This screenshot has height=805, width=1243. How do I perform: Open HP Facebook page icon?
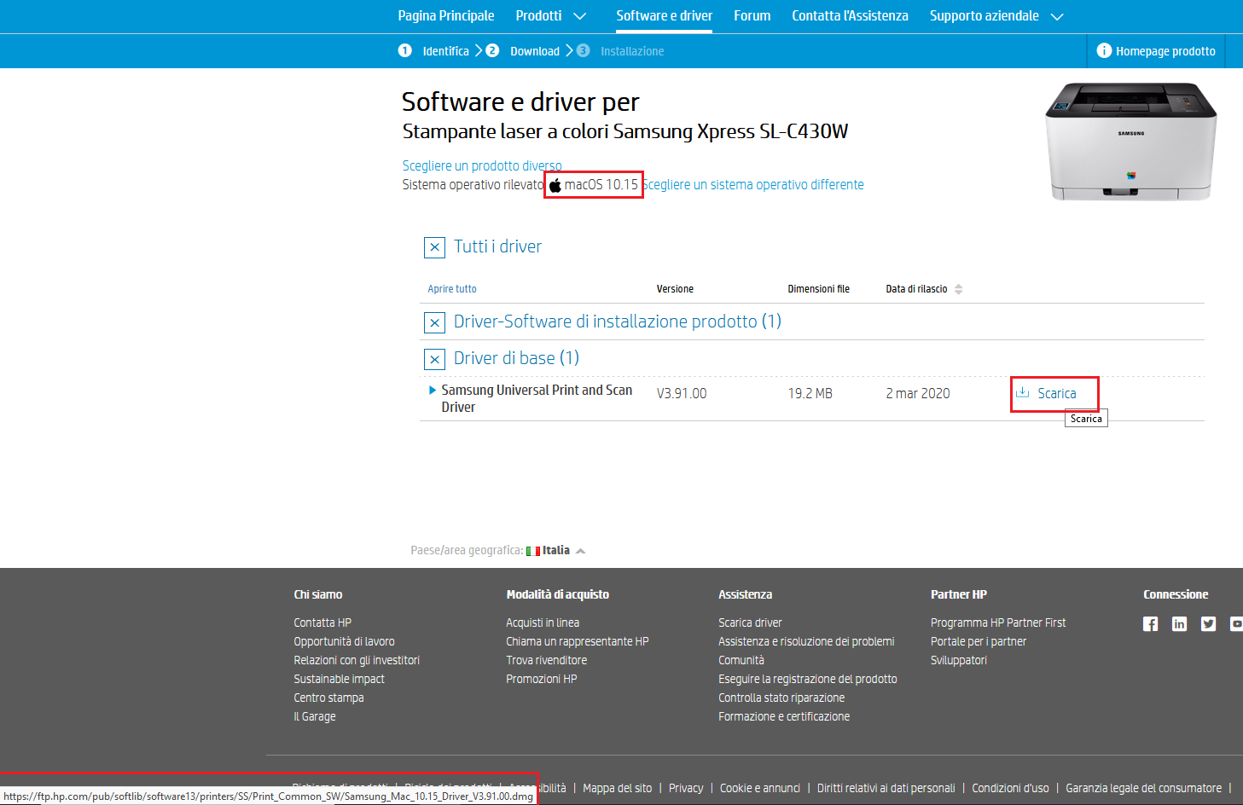[1151, 624]
